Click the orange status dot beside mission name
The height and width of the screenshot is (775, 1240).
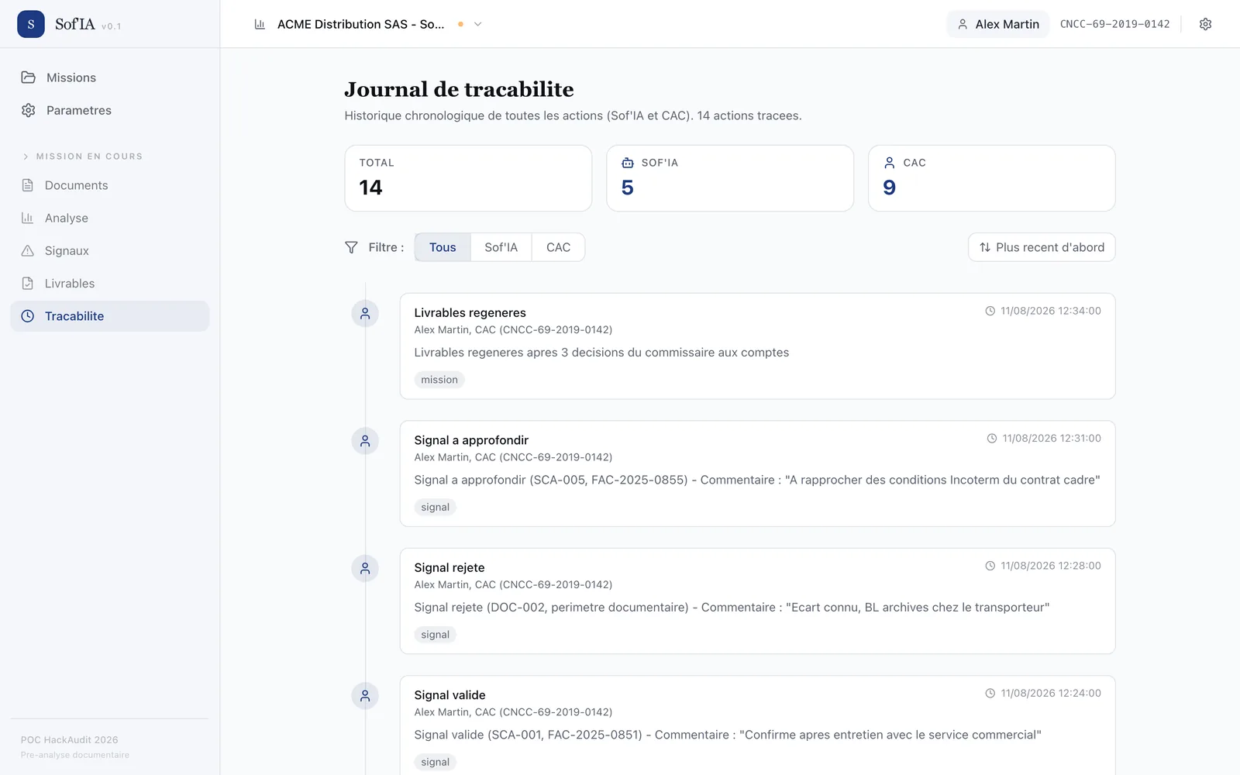pyautogui.click(x=460, y=24)
